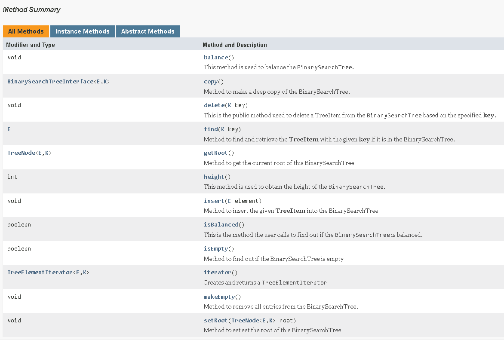Open the height() method documentation link
504x343 pixels.
214,176
